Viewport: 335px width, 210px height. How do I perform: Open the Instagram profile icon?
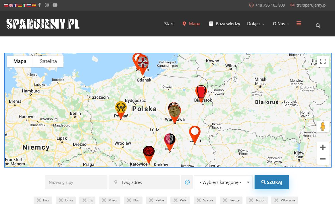[x=47, y=5]
